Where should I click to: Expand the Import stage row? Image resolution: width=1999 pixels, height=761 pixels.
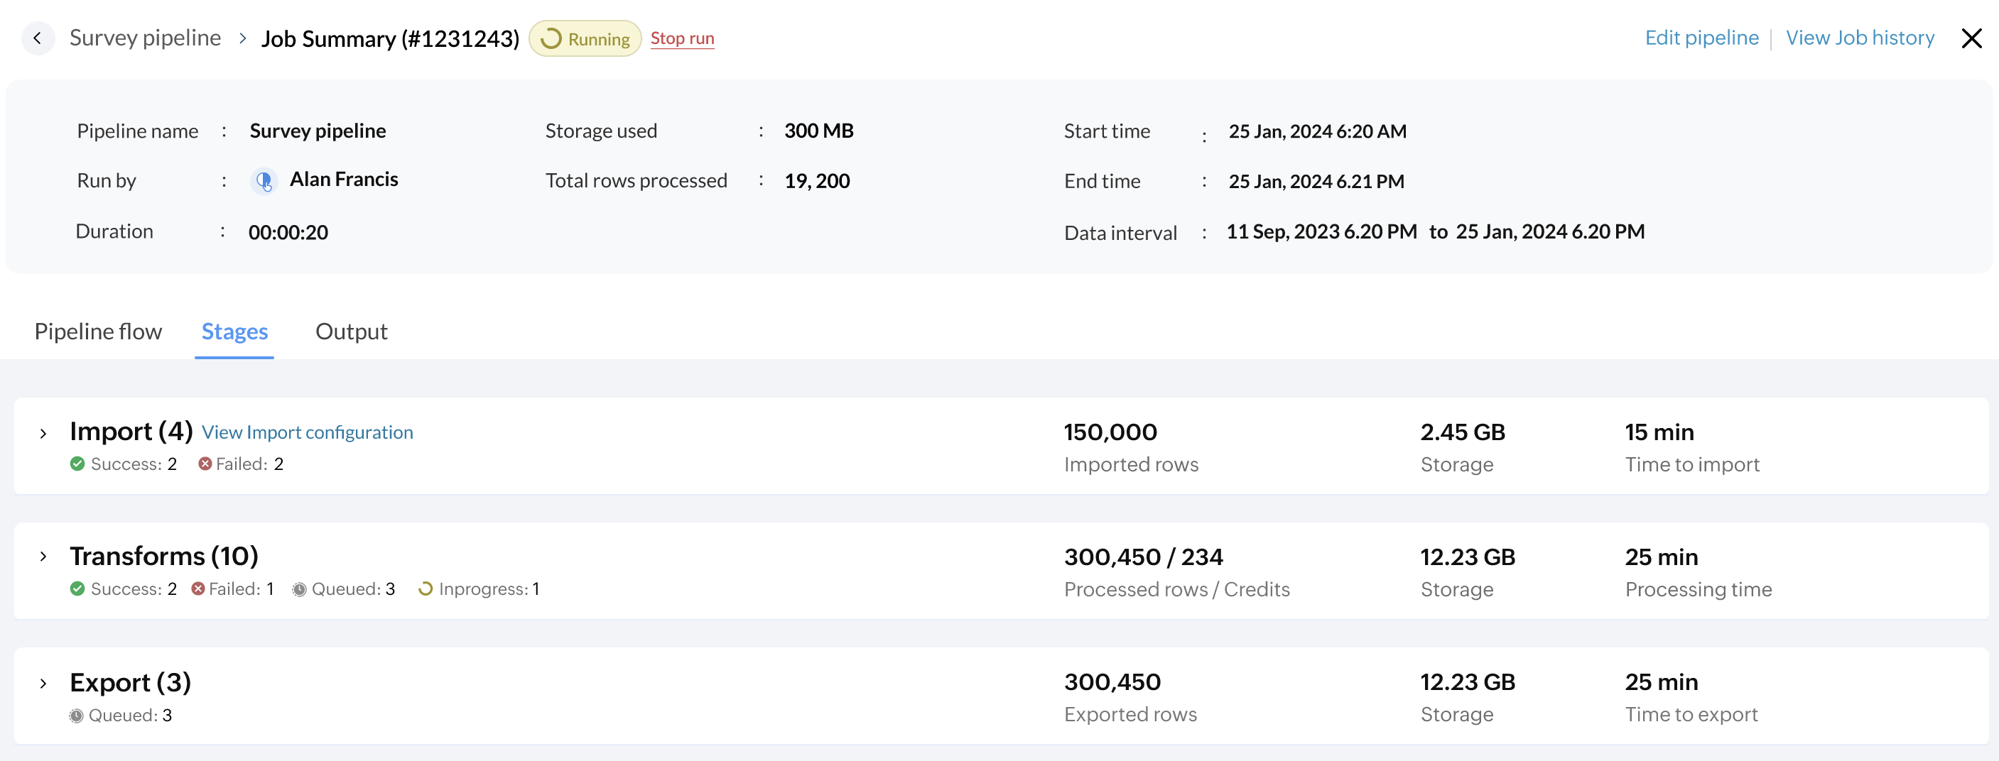[x=43, y=434]
